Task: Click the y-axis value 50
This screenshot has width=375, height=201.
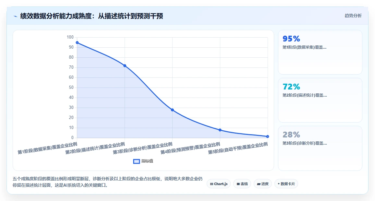Action: coord(71,88)
